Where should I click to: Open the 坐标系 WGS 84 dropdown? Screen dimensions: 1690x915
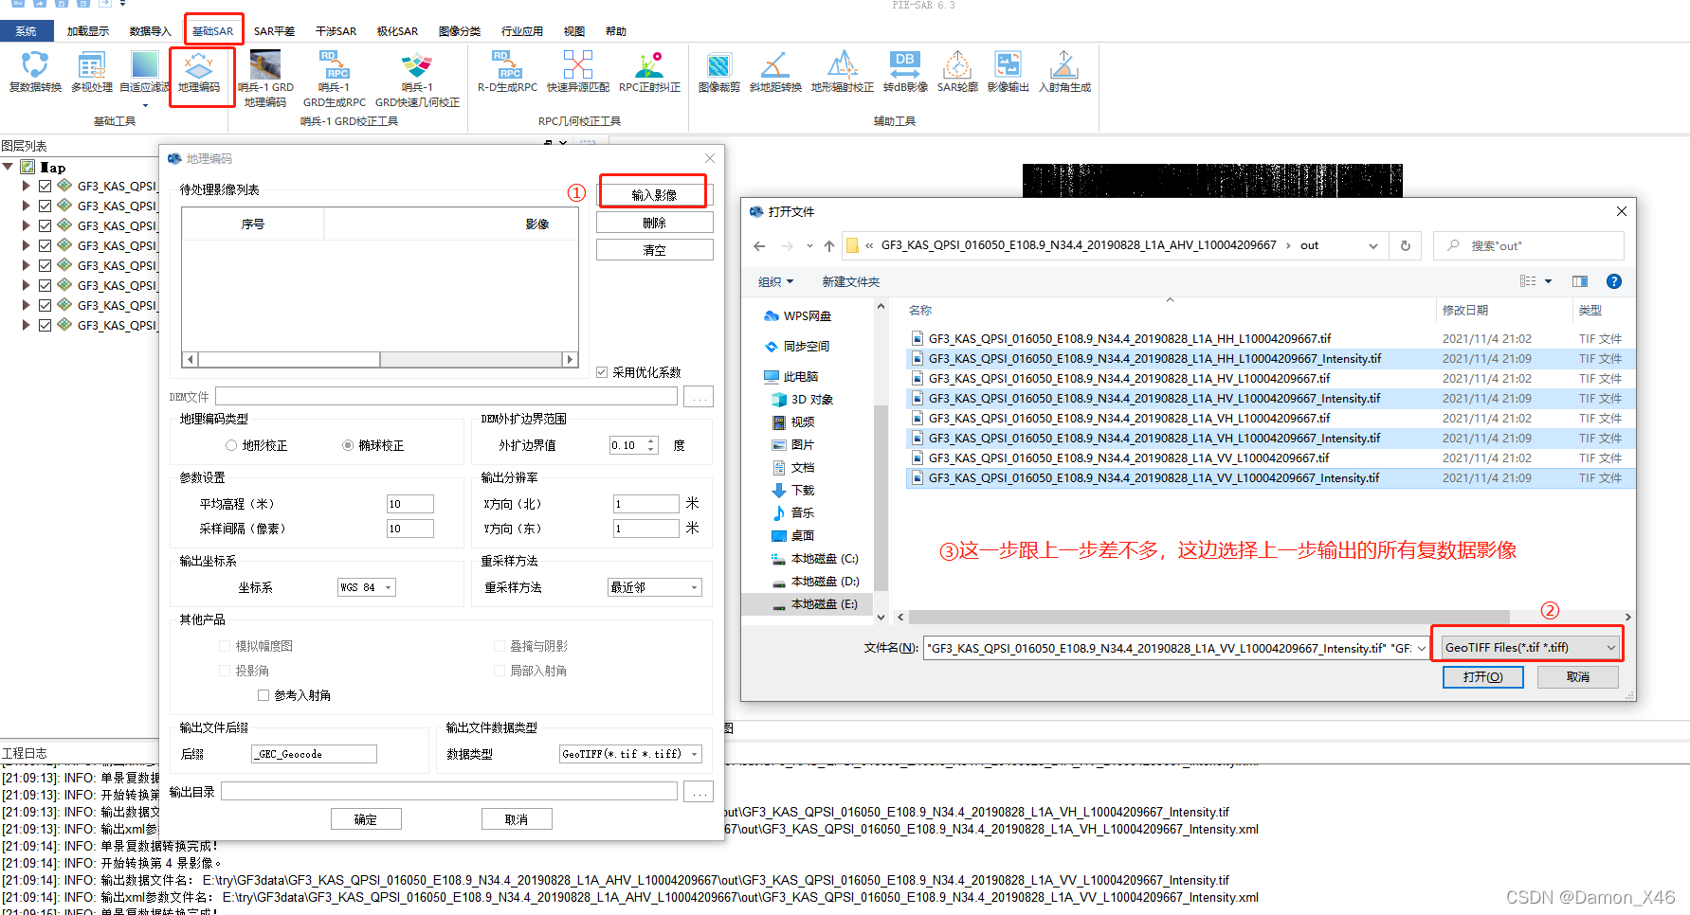(x=367, y=587)
